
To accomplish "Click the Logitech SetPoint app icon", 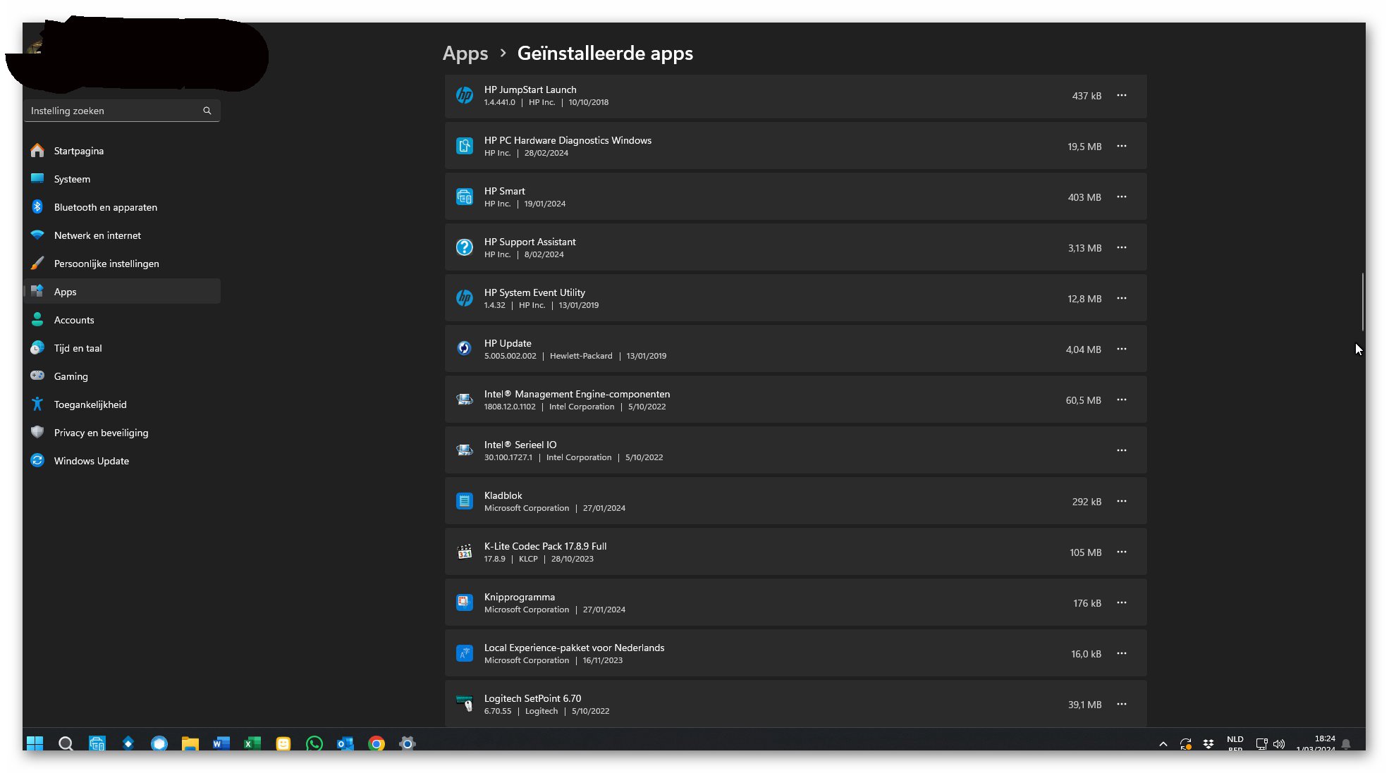I will tap(464, 704).
